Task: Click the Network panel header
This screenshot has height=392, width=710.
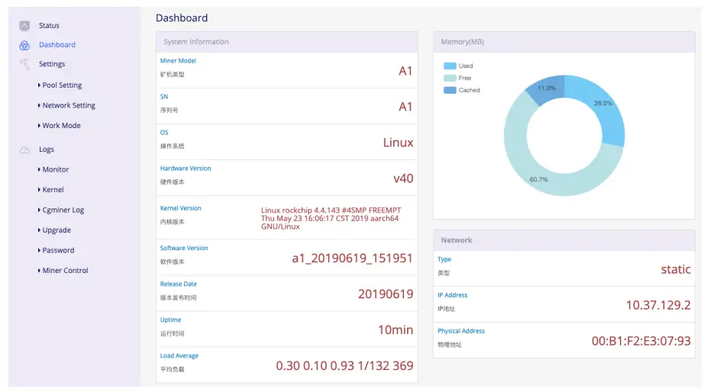Action: 563,240
